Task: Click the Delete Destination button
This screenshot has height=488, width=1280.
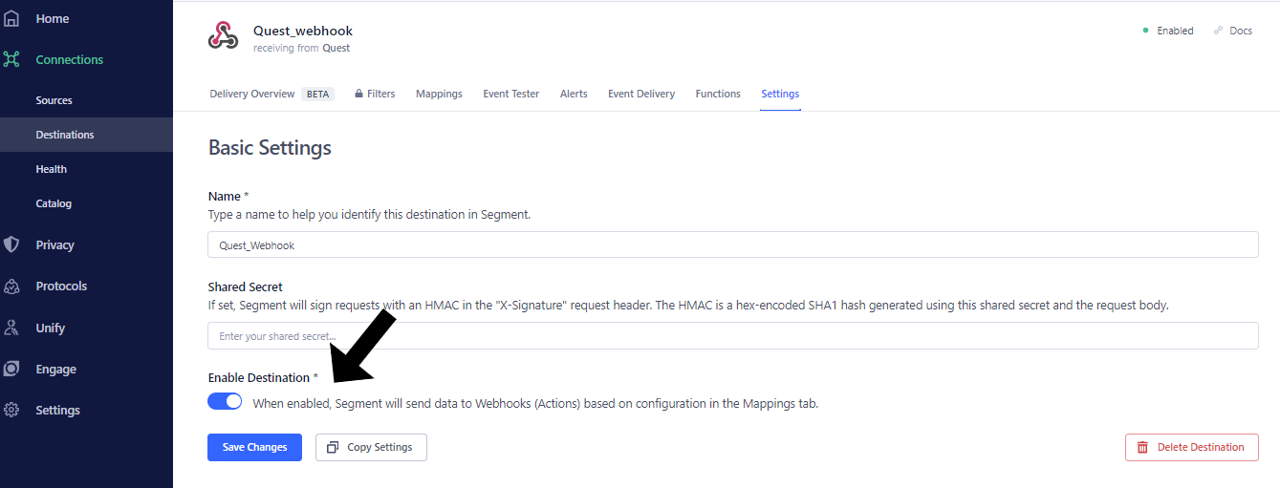Action: tap(1191, 447)
